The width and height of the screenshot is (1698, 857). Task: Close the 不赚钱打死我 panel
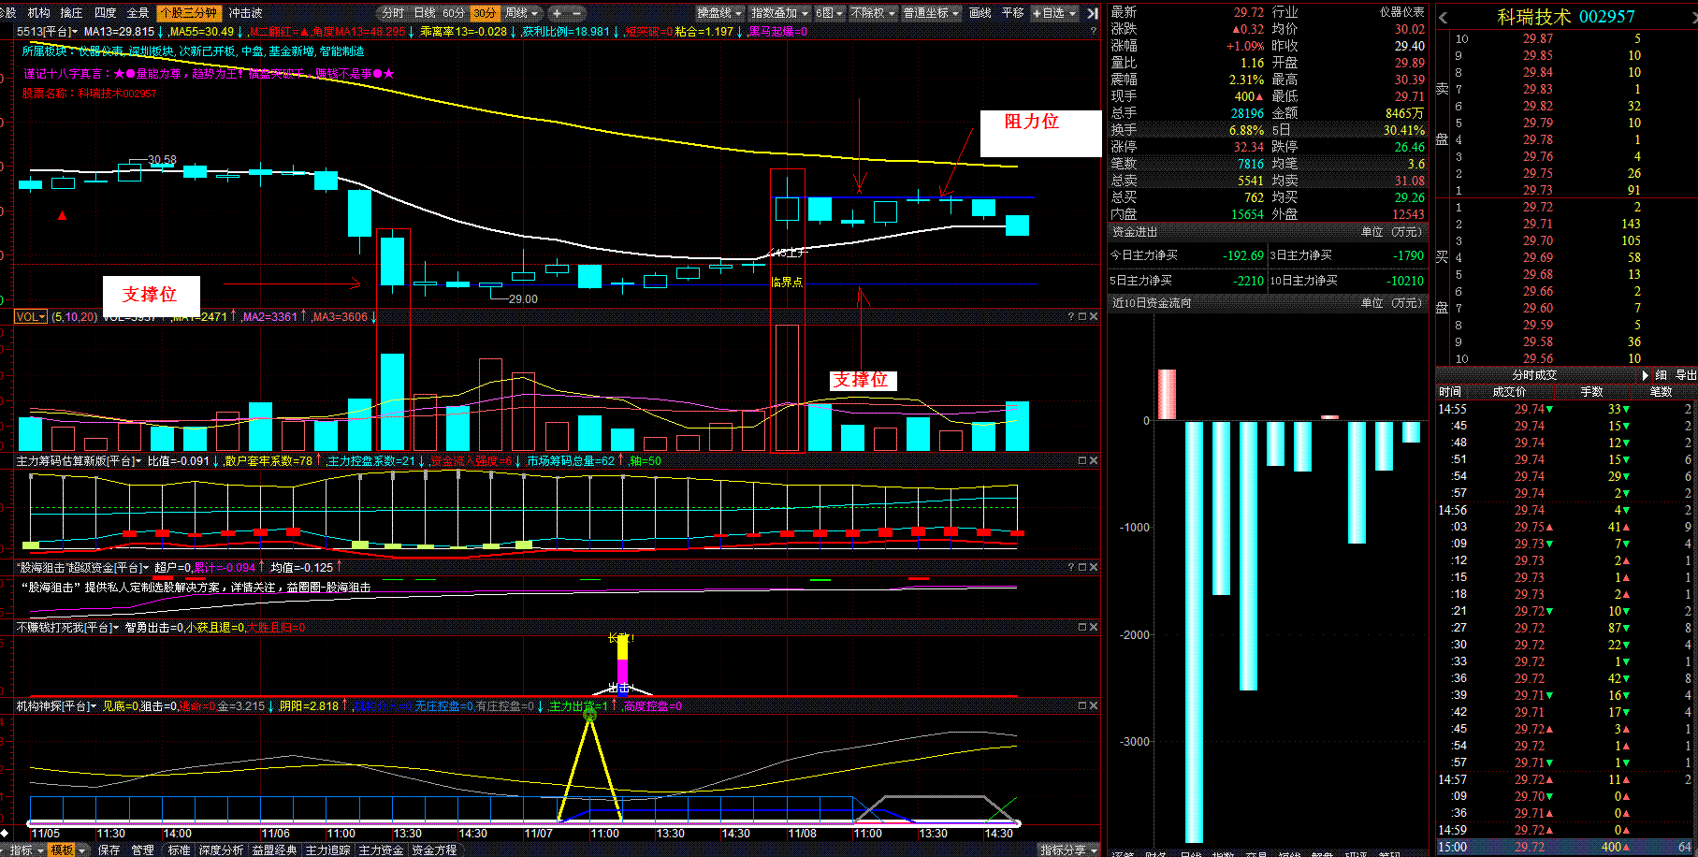click(1094, 627)
